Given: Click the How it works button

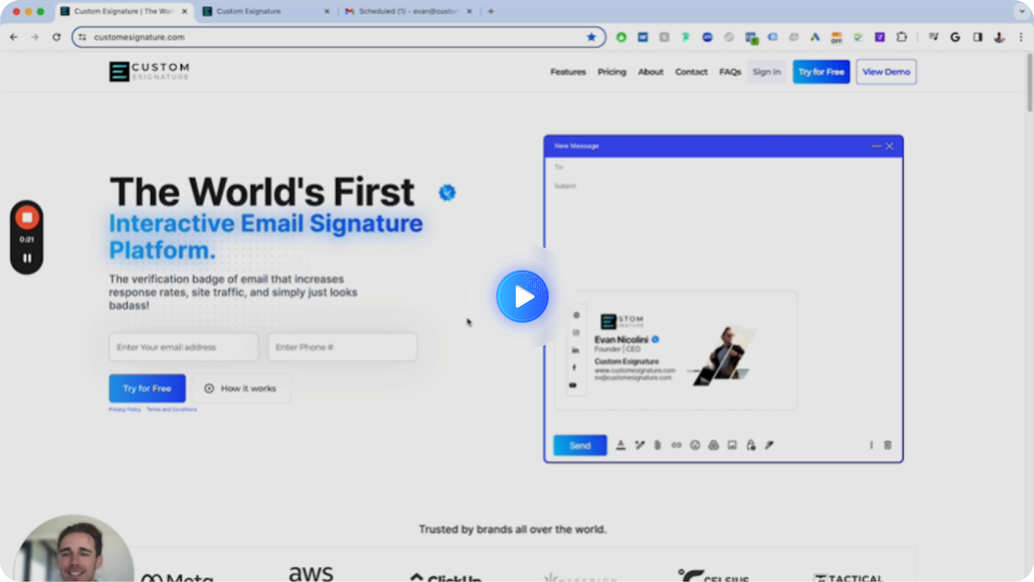Looking at the screenshot, I should click(x=241, y=388).
